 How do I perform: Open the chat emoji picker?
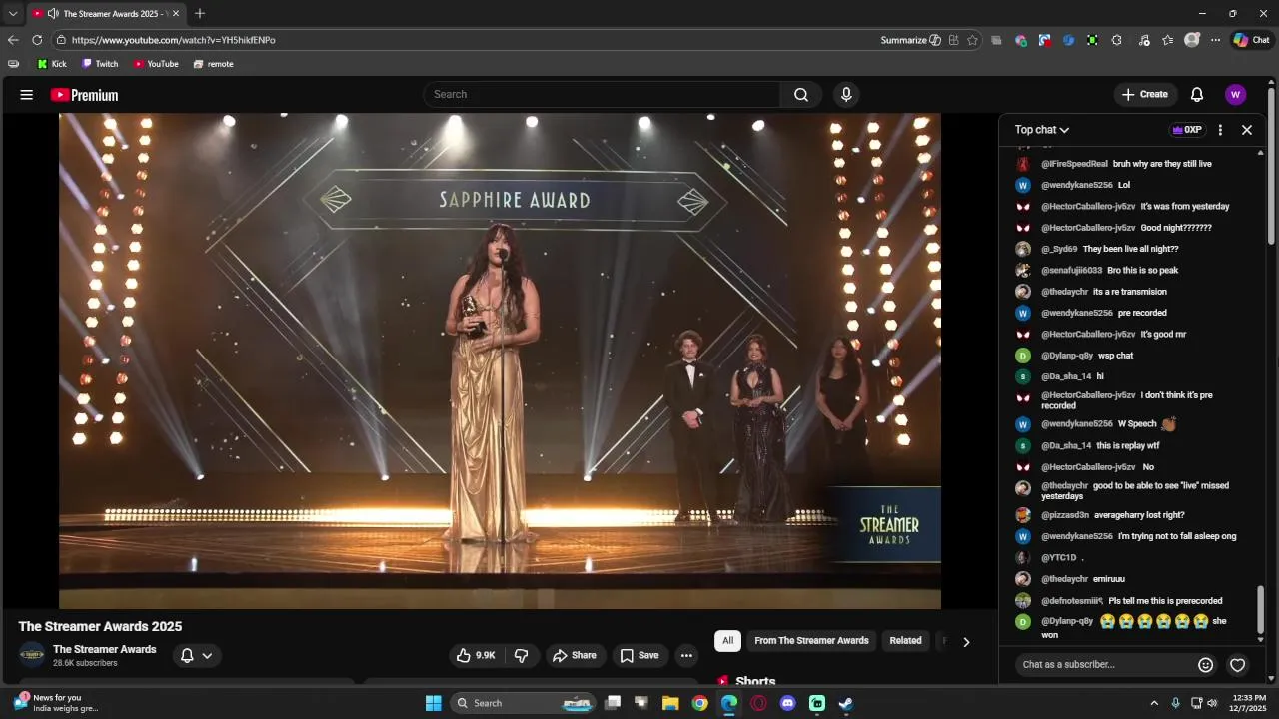(x=1206, y=665)
